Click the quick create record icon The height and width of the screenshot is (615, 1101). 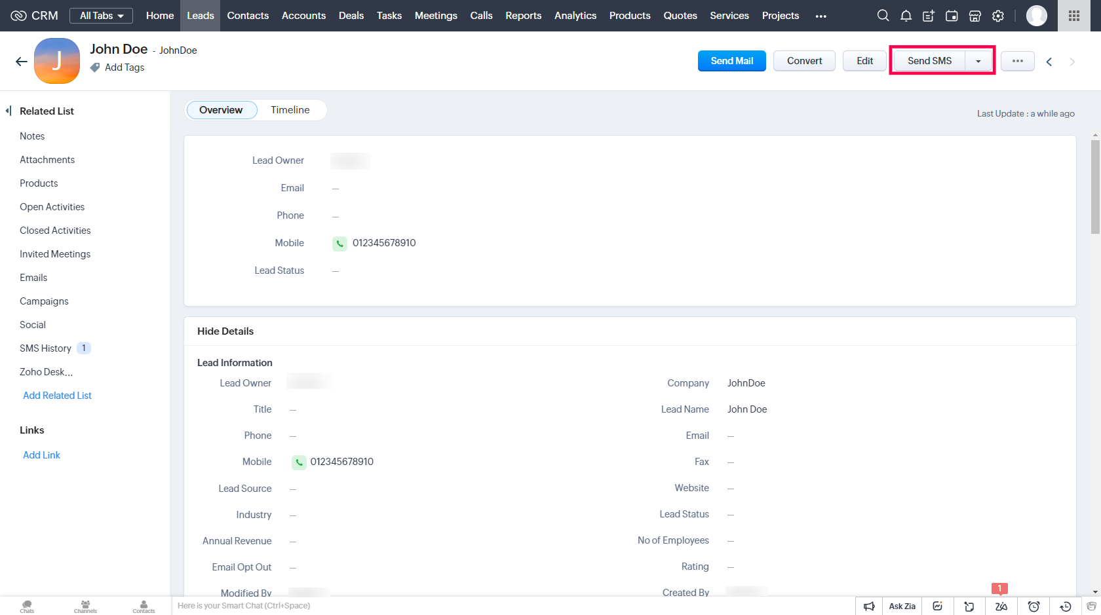[x=929, y=16]
